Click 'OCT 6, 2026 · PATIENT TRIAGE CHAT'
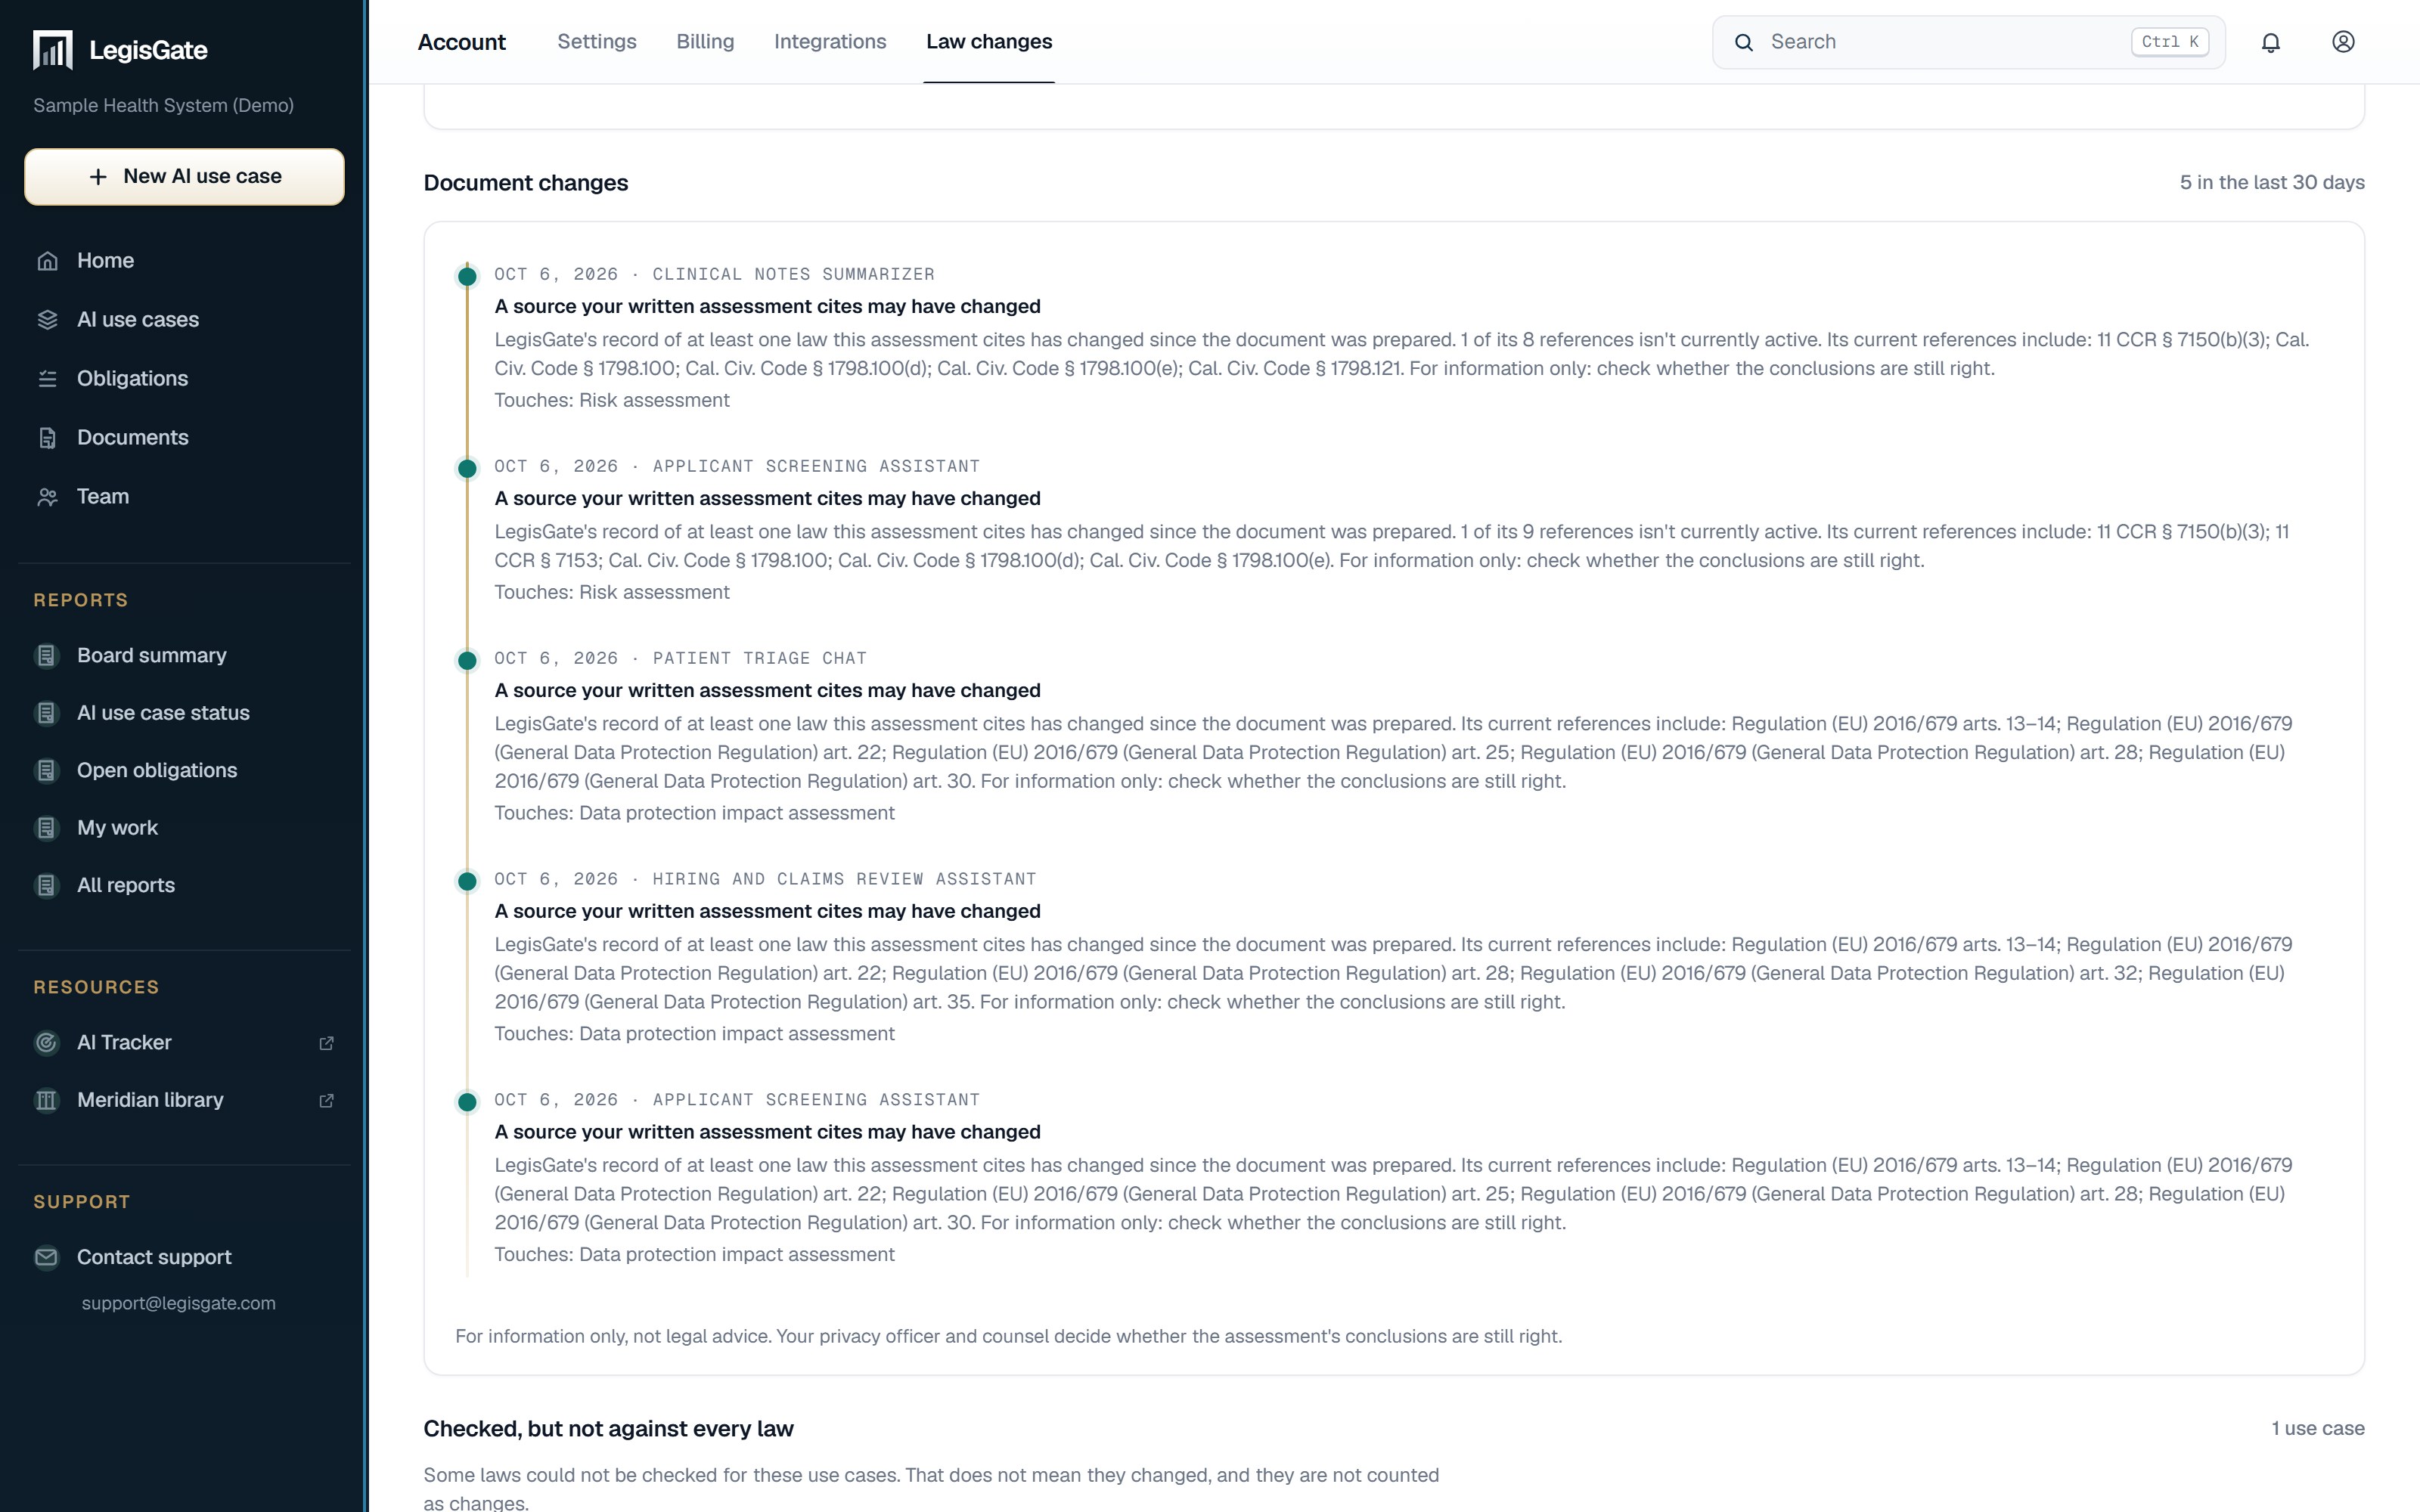The image size is (2420, 1512). pos(681,658)
